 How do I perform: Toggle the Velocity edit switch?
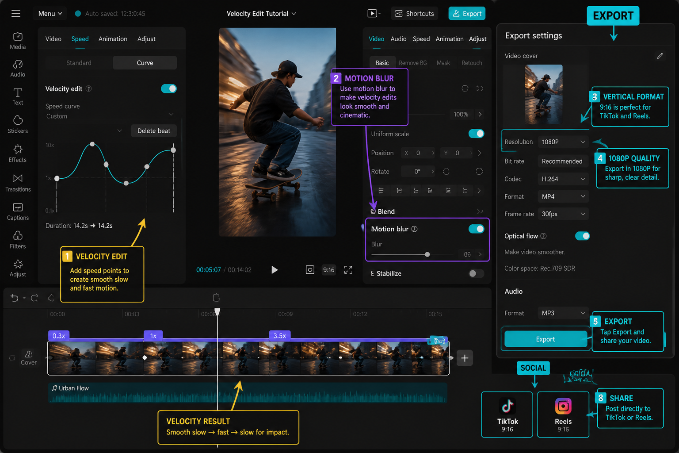[x=169, y=88]
